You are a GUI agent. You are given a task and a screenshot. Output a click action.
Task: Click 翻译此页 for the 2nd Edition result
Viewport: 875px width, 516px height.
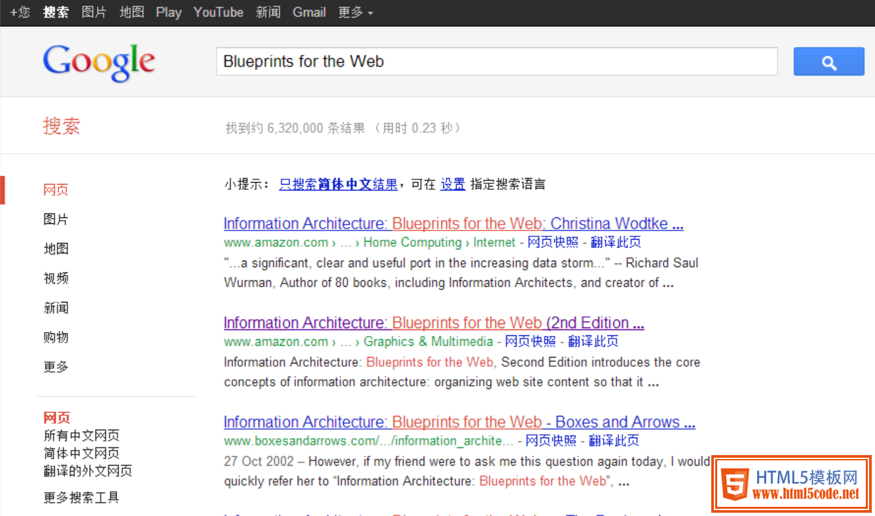pyautogui.click(x=593, y=341)
